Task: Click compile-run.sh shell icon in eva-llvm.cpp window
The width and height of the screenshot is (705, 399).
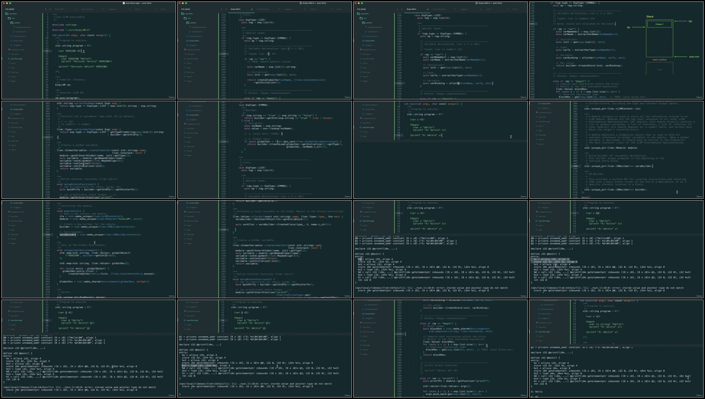Action: click(9, 50)
